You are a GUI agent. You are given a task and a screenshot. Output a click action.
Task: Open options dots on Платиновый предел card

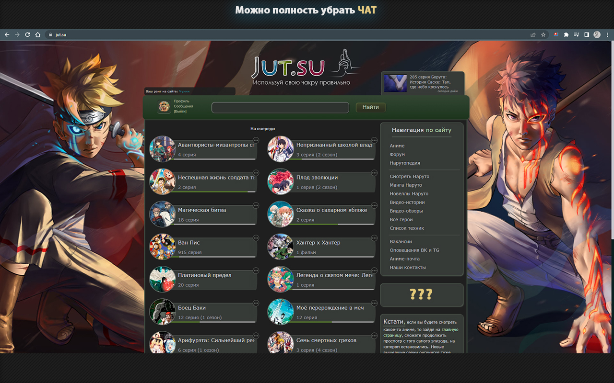click(256, 270)
